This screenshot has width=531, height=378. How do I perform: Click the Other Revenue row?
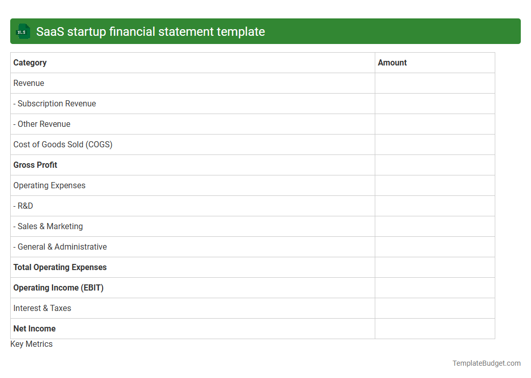(x=42, y=124)
